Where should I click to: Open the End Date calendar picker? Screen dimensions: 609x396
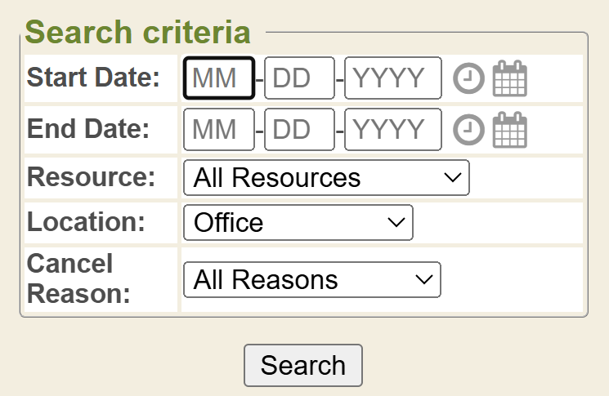[x=510, y=130]
